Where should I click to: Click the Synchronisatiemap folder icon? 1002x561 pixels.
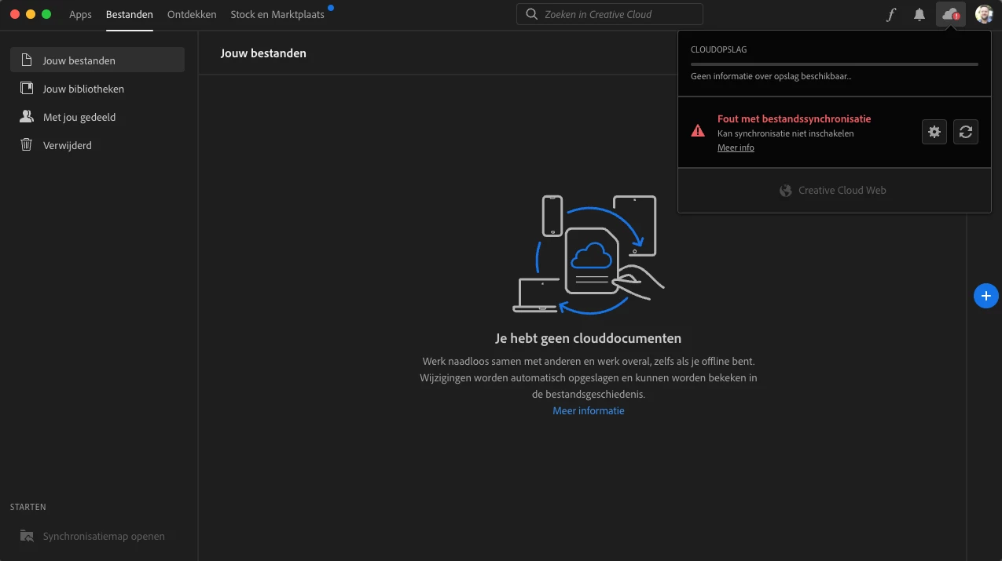(x=27, y=536)
